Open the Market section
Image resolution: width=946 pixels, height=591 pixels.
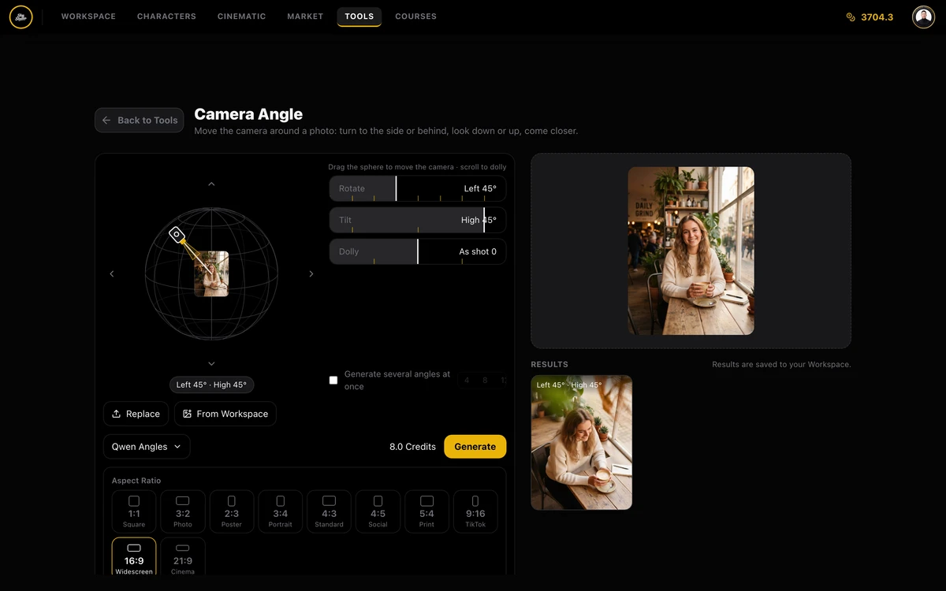[x=305, y=17]
